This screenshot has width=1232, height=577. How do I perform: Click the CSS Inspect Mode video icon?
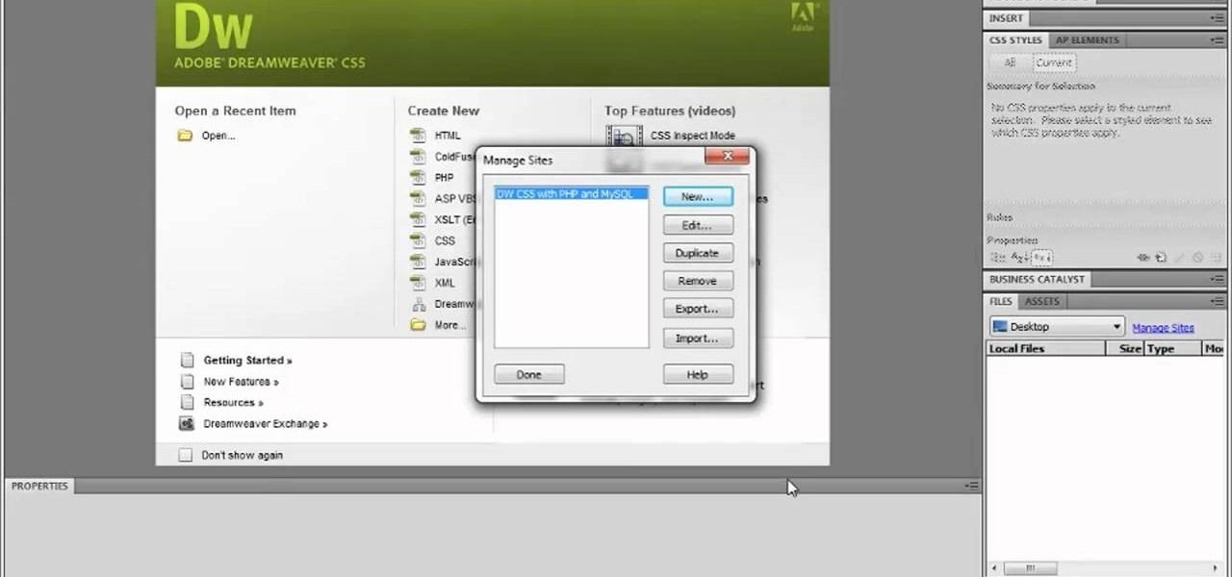pos(623,137)
